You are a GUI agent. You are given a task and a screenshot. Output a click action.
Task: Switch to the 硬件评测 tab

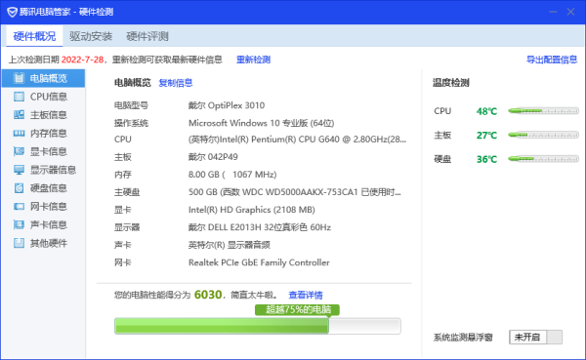pyautogui.click(x=147, y=36)
